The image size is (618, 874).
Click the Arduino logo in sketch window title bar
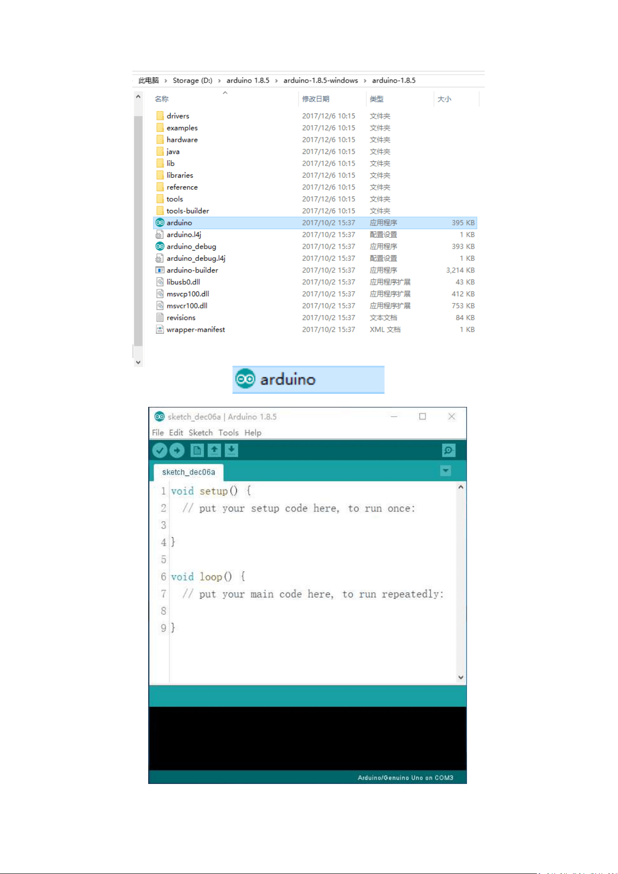coord(159,416)
